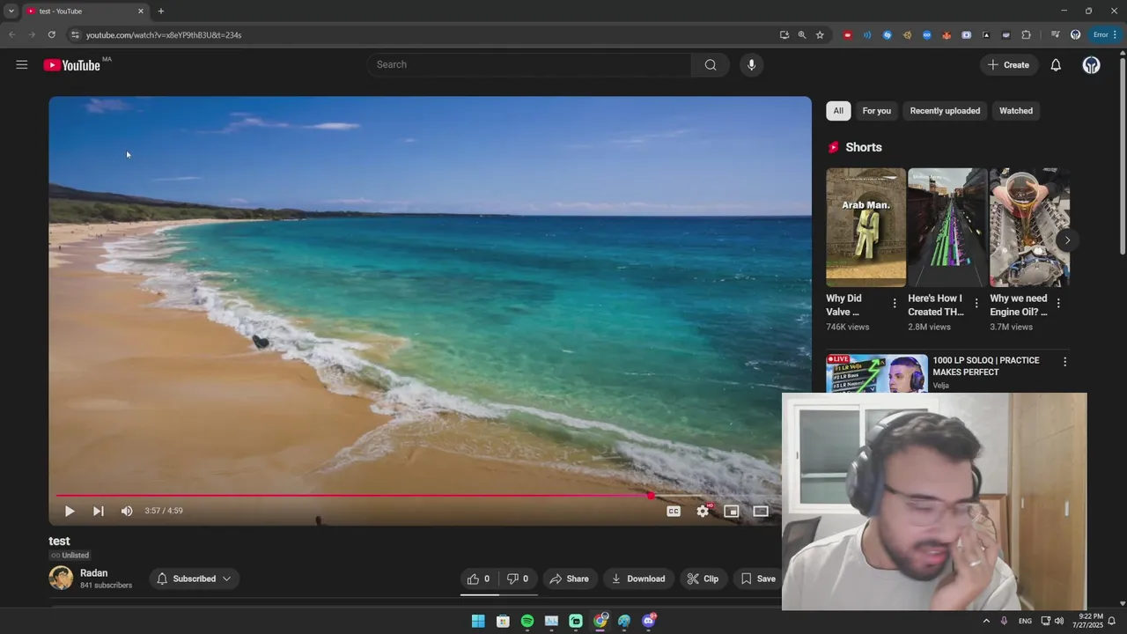Image resolution: width=1127 pixels, height=634 pixels.
Task: Open the player settings gear
Action: click(x=703, y=511)
